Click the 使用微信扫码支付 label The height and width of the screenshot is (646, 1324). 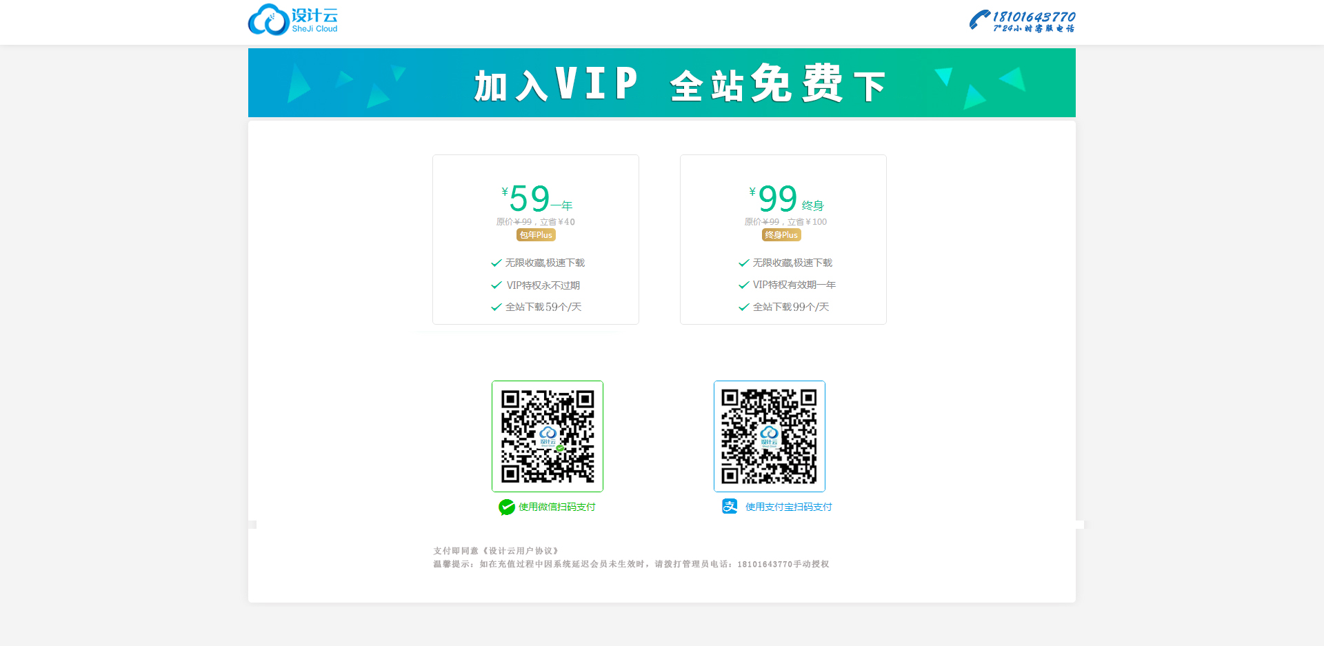coord(557,507)
